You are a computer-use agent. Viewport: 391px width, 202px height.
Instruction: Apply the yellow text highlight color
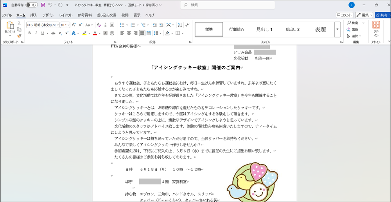(84, 33)
